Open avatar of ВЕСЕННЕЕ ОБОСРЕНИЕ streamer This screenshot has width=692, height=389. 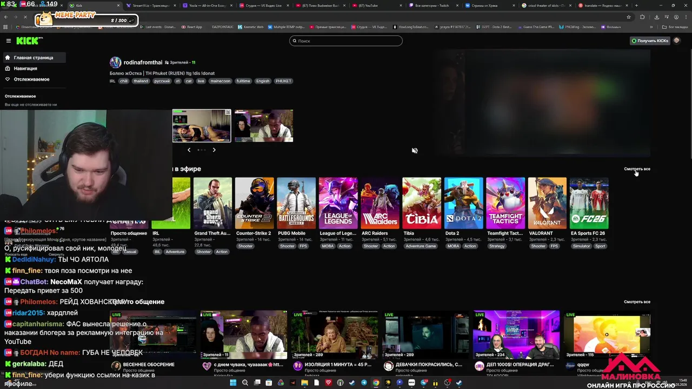tap(116, 366)
